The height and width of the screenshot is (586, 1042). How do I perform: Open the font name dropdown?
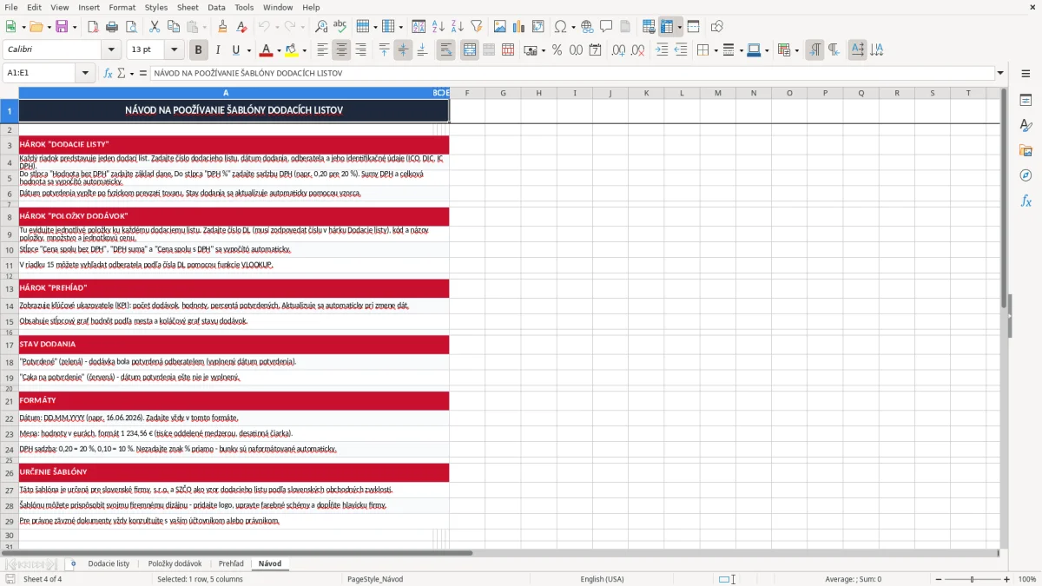(110, 50)
